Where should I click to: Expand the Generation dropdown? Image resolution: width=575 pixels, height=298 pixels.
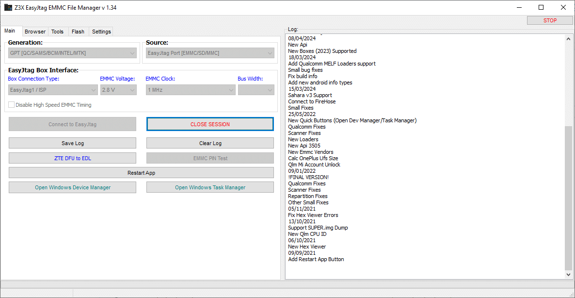click(73, 53)
